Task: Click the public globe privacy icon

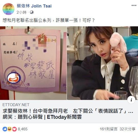Action: [x=32, y=12]
